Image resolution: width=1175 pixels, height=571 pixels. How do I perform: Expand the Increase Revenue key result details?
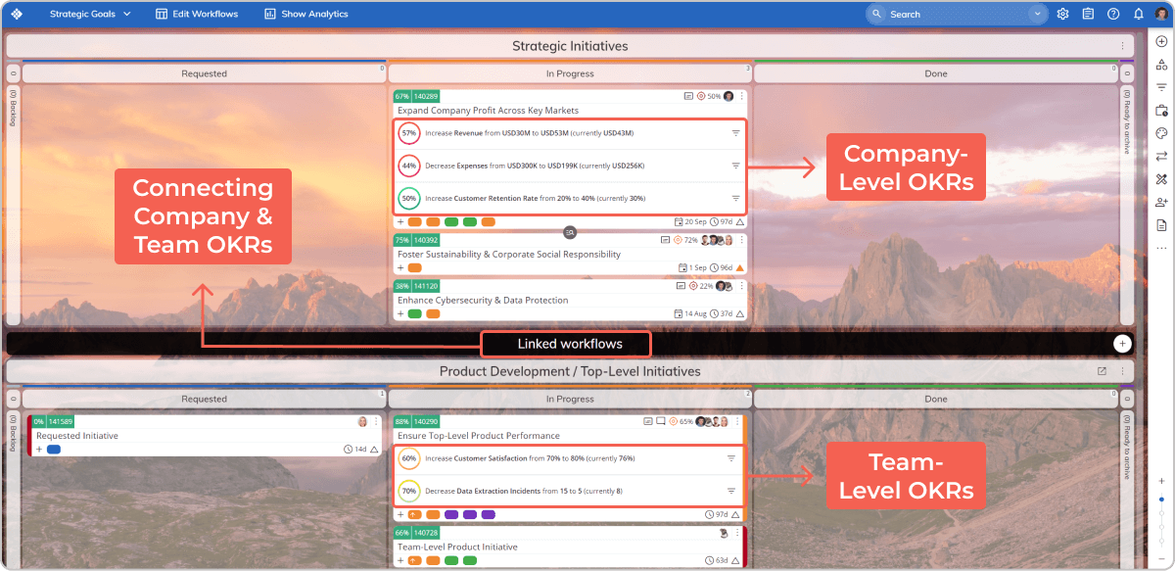click(735, 133)
